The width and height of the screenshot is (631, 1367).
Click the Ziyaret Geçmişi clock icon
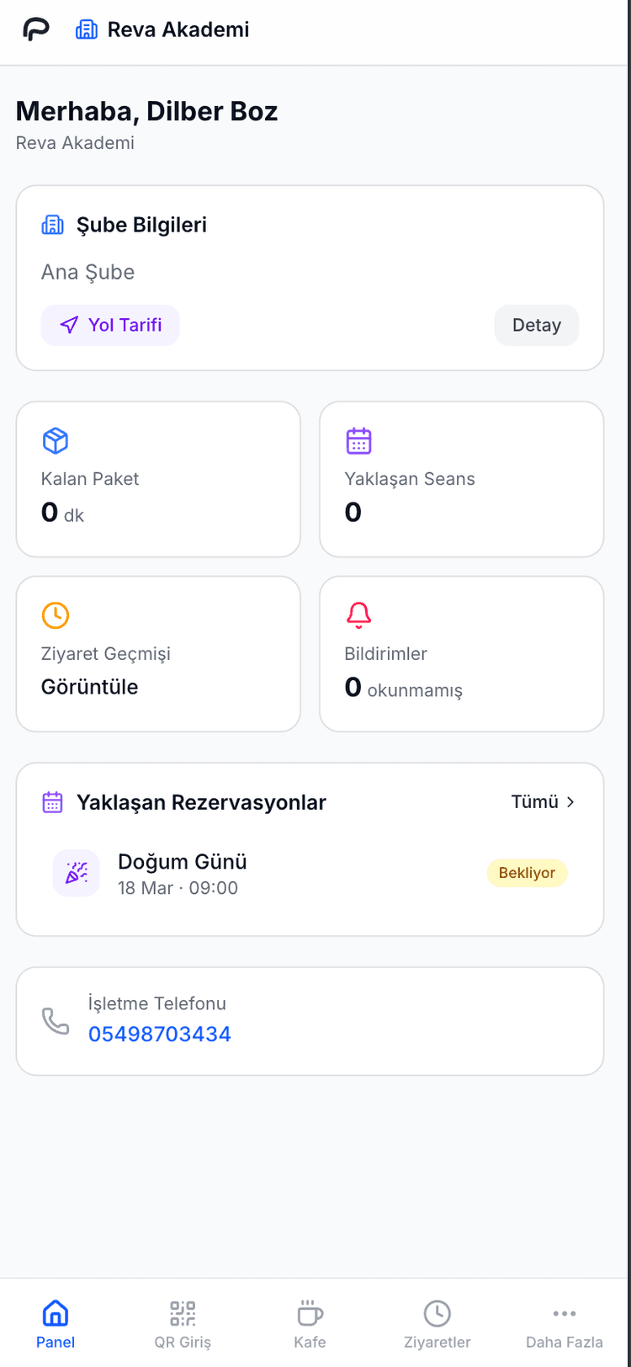tap(54, 614)
